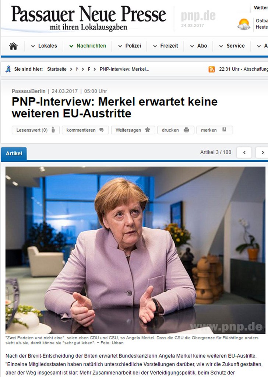Click the sunny-cloud weather icon
Screen dimensions: 268x377
point(244,24)
